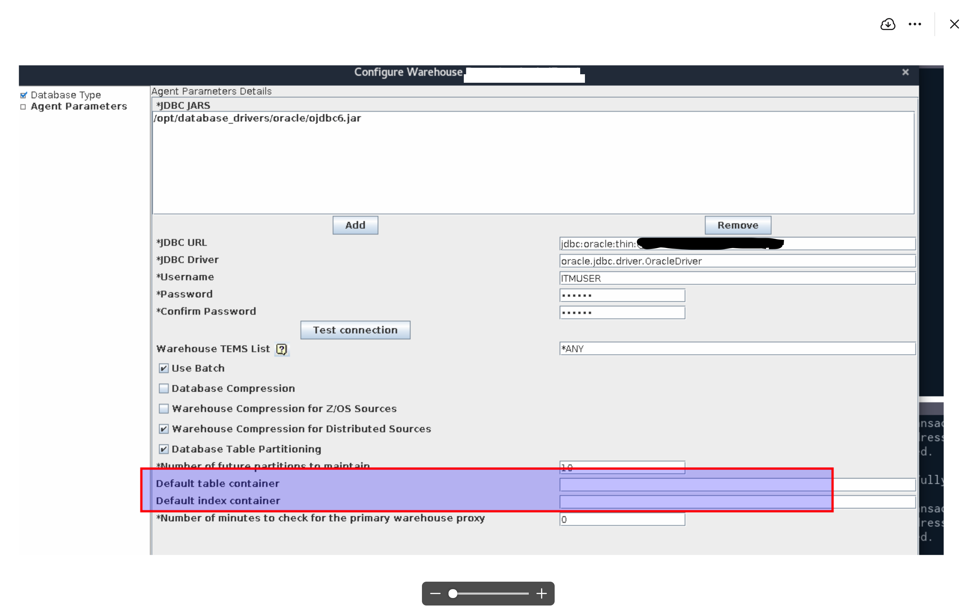The height and width of the screenshot is (613, 980).
Task: Enable the Database Compression checkbox
Action: coord(163,388)
